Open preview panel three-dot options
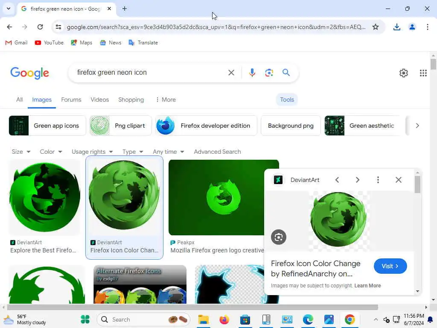437x328 pixels. pos(378,180)
